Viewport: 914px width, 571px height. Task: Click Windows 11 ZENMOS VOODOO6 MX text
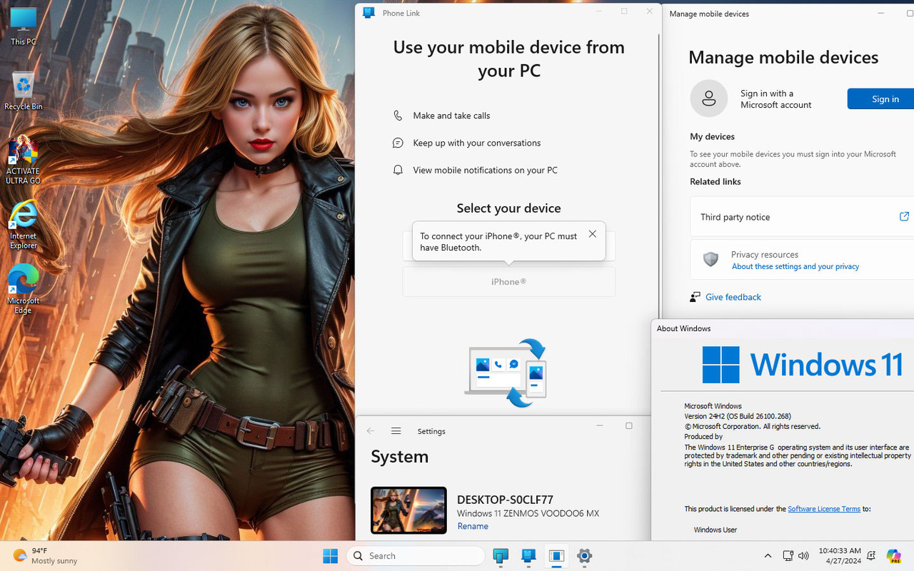[x=528, y=513]
